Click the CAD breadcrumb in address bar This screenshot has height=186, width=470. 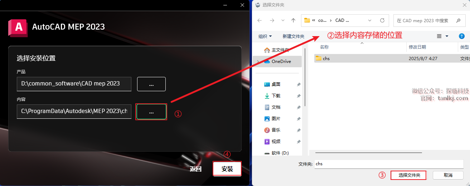pos(342,21)
